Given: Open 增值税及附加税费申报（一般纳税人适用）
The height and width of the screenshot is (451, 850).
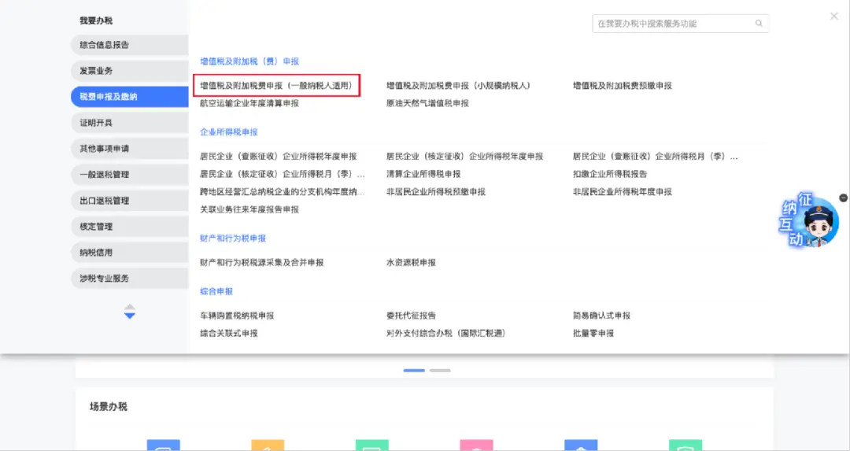Looking at the screenshot, I should 276,86.
